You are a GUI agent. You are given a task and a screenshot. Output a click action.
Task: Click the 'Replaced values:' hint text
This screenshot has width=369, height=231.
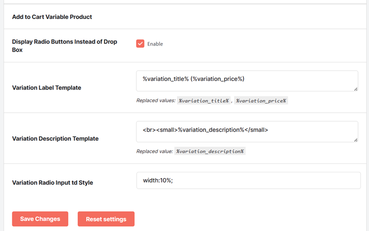[x=156, y=100]
